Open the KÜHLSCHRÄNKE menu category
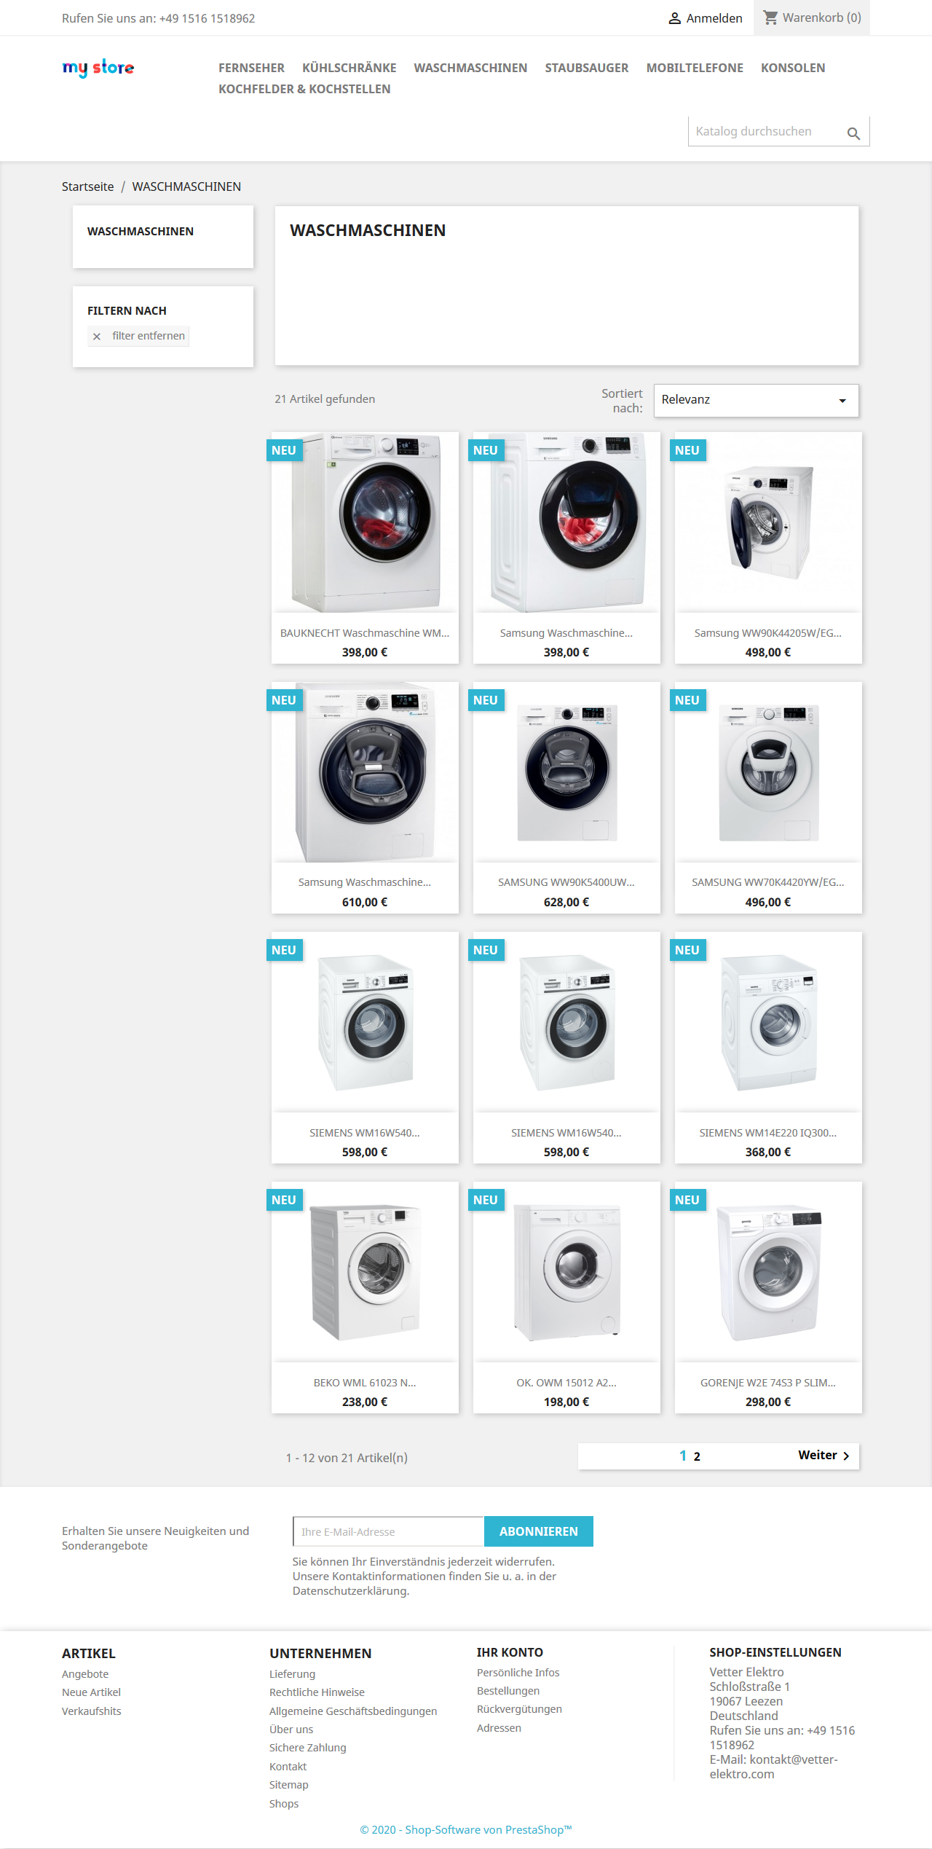The image size is (932, 1849). [x=349, y=68]
